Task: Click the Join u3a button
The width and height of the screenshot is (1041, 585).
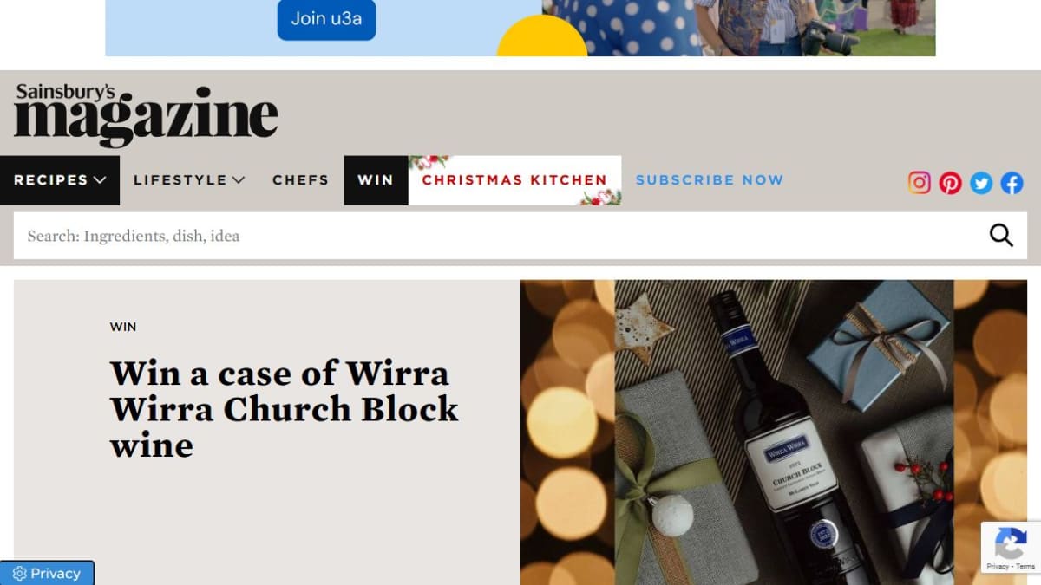Action: [326, 19]
